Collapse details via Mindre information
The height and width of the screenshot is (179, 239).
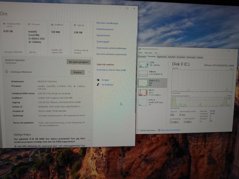coord(148,130)
